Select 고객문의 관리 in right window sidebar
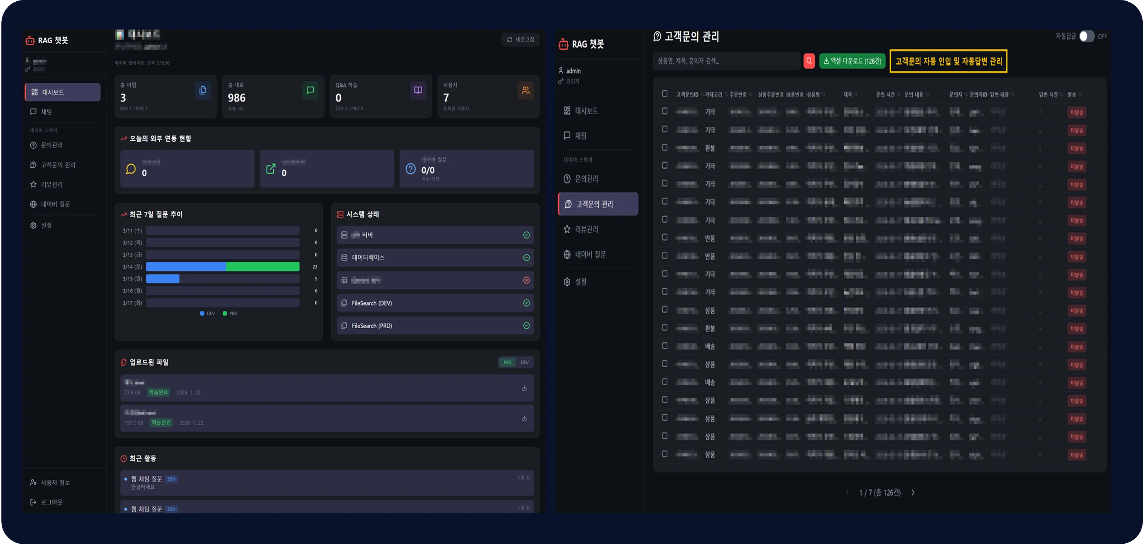Viewport: 1144px width, 545px height. [598, 204]
